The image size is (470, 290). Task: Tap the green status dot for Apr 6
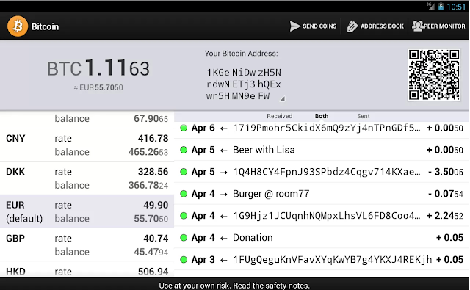pyautogui.click(x=184, y=128)
